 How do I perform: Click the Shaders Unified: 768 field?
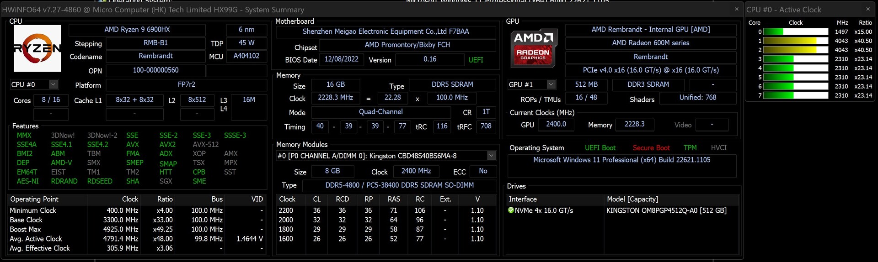698,98
